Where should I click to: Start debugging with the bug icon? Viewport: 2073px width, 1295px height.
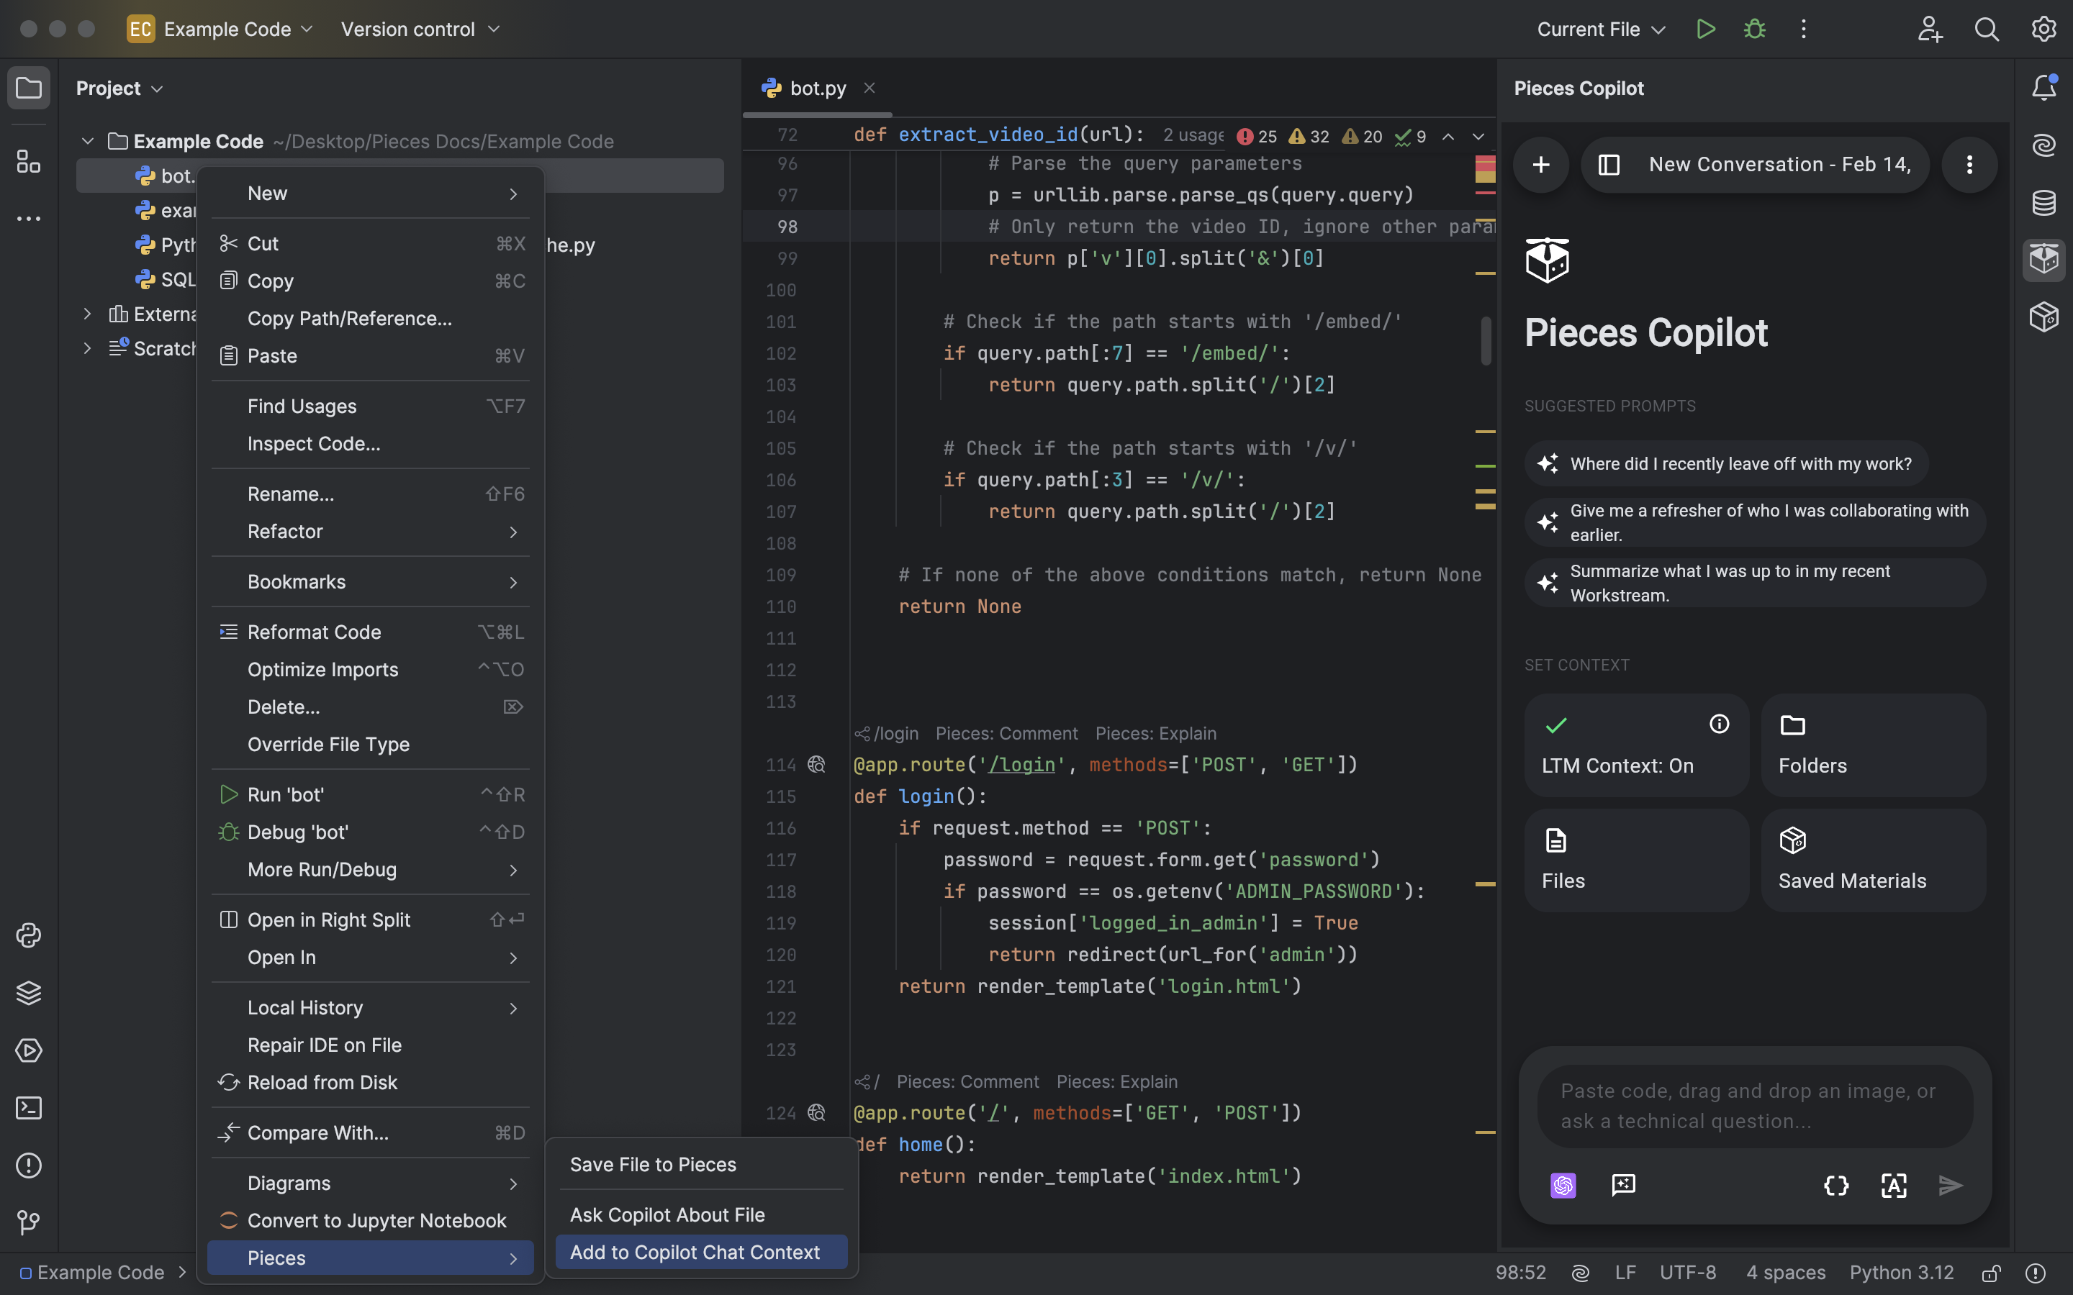tap(1754, 29)
